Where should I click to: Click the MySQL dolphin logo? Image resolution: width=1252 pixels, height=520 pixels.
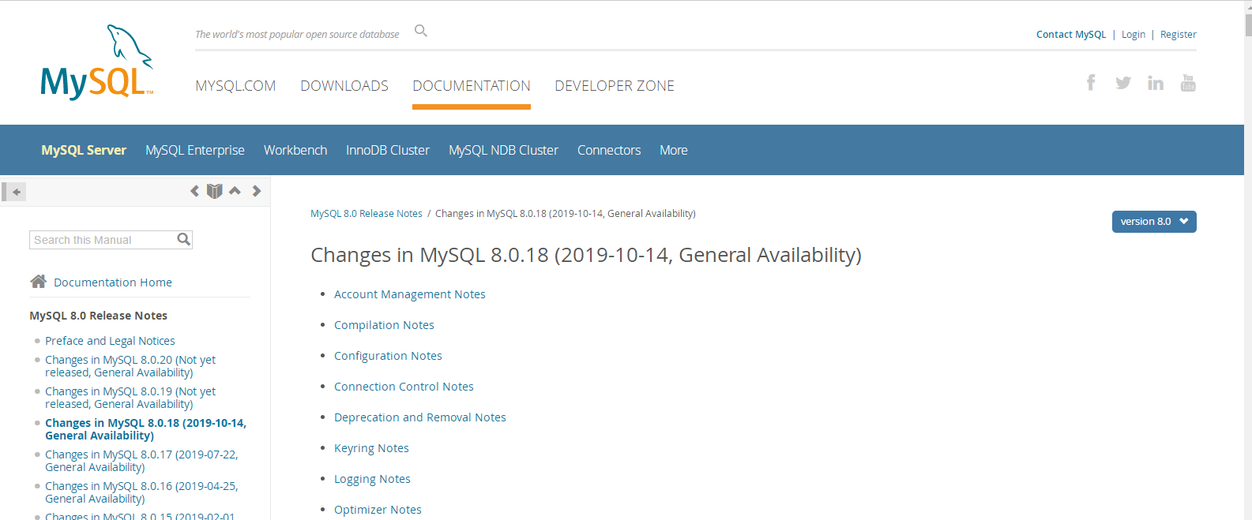96,62
